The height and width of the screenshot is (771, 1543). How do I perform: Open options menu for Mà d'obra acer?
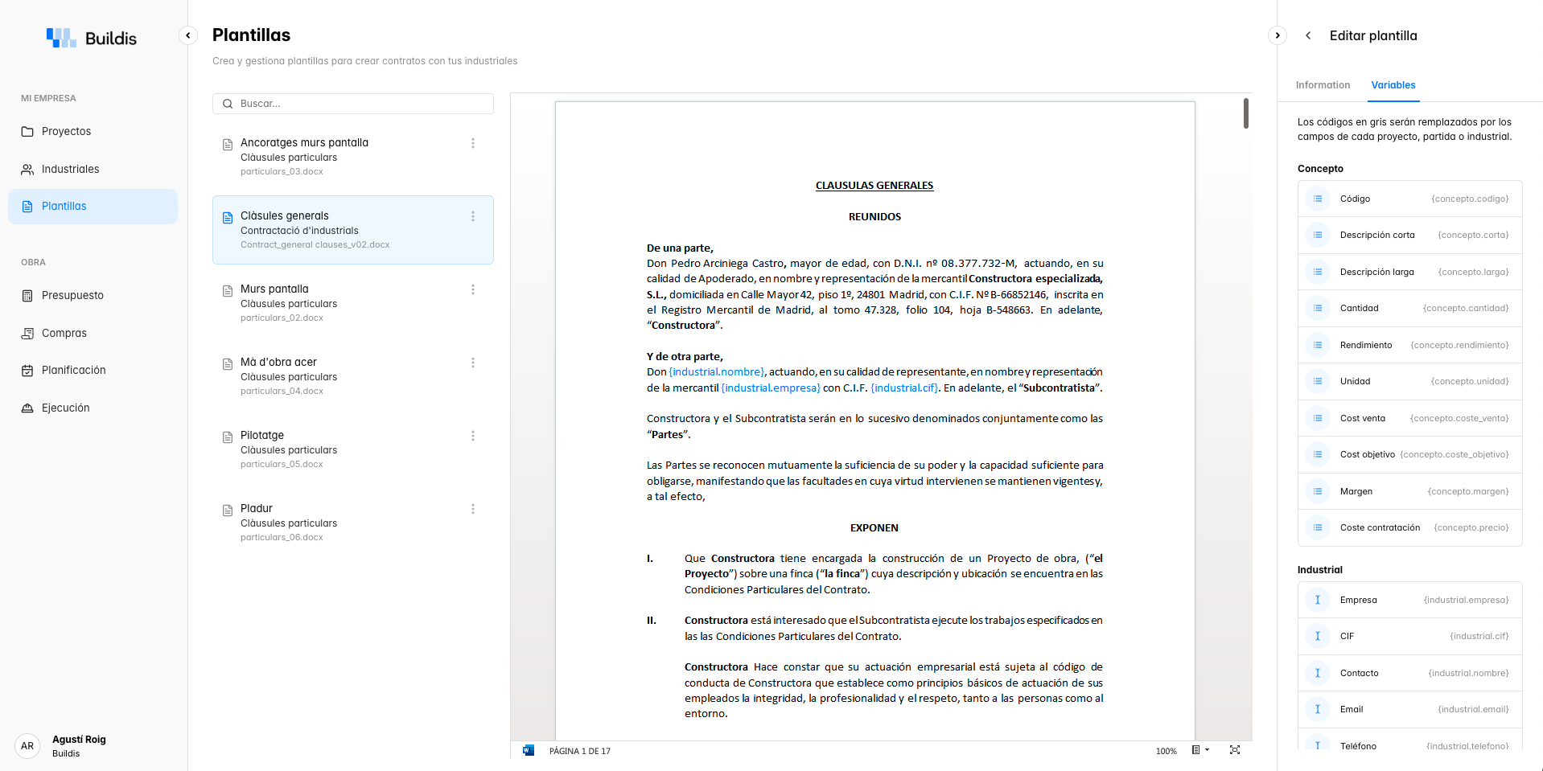pyautogui.click(x=473, y=363)
